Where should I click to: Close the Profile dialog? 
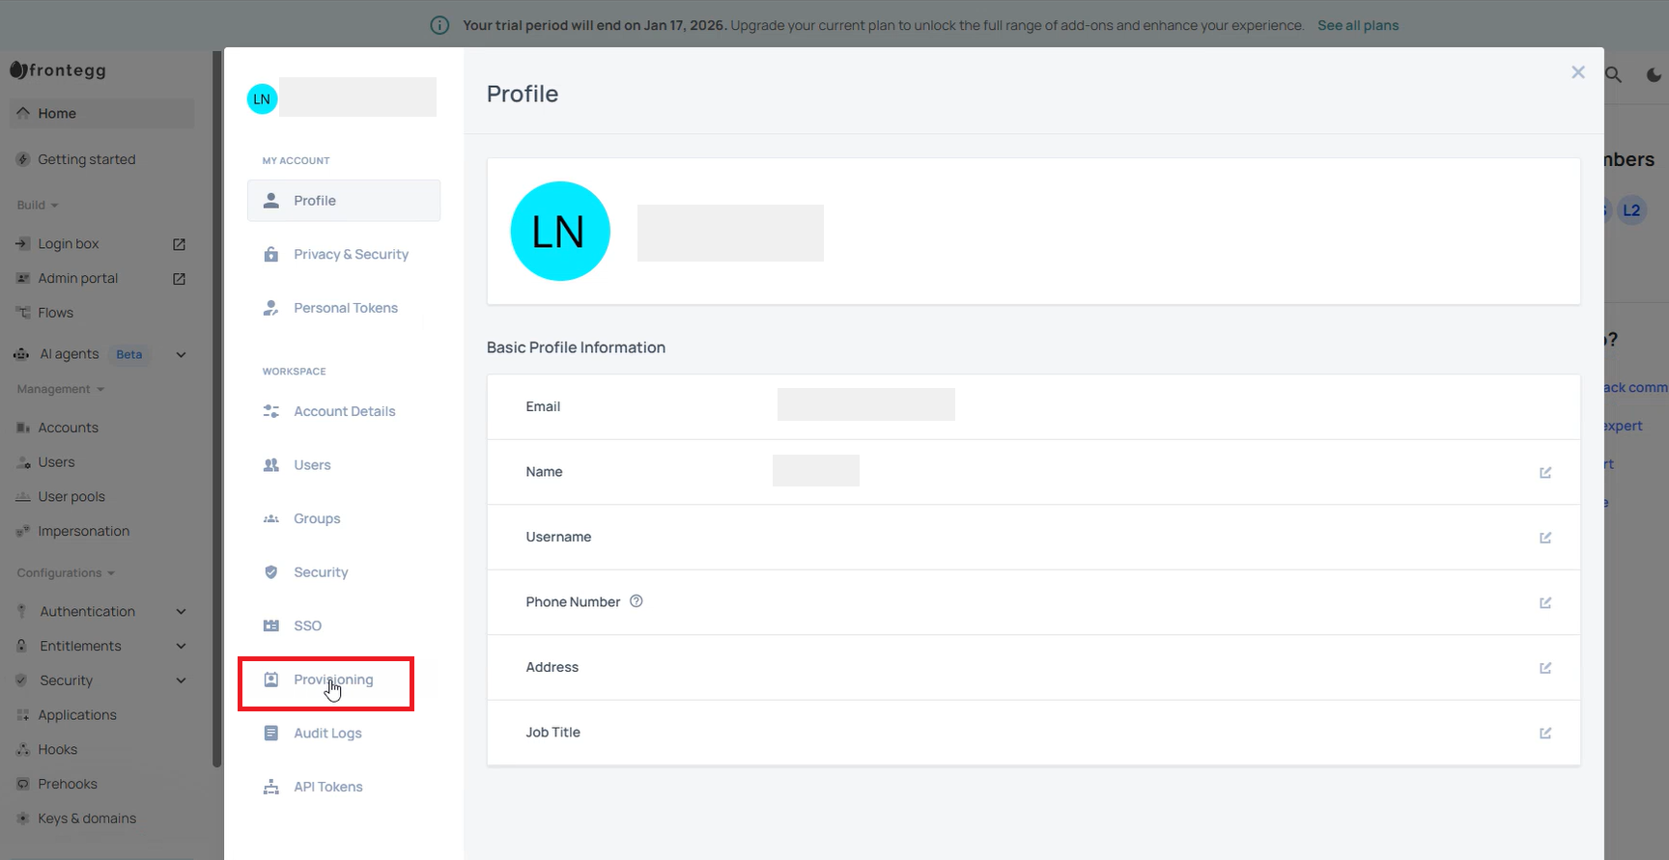click(x=1578, y=72)
